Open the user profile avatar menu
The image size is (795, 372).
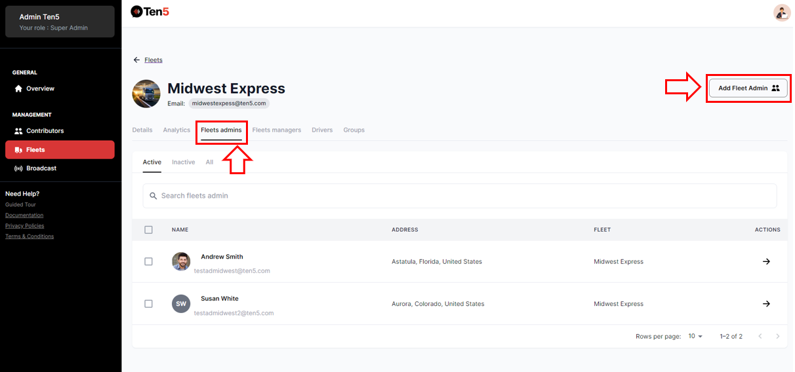pyautogui.click(x=781, y=12)
